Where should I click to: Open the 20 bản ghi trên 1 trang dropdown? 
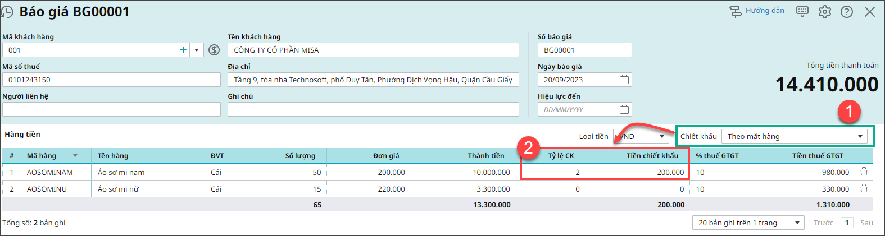749,223
